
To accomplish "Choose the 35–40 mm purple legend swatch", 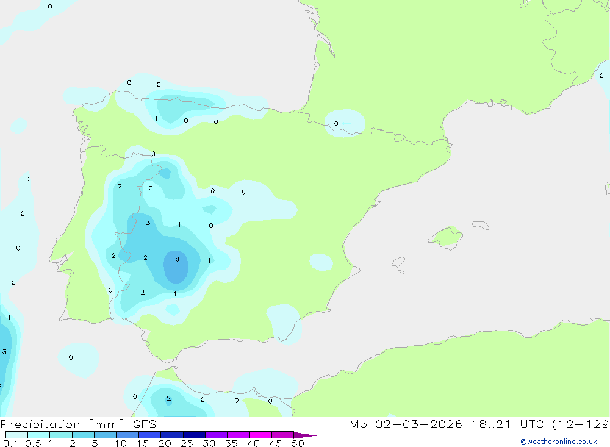I will click(238, 435).
